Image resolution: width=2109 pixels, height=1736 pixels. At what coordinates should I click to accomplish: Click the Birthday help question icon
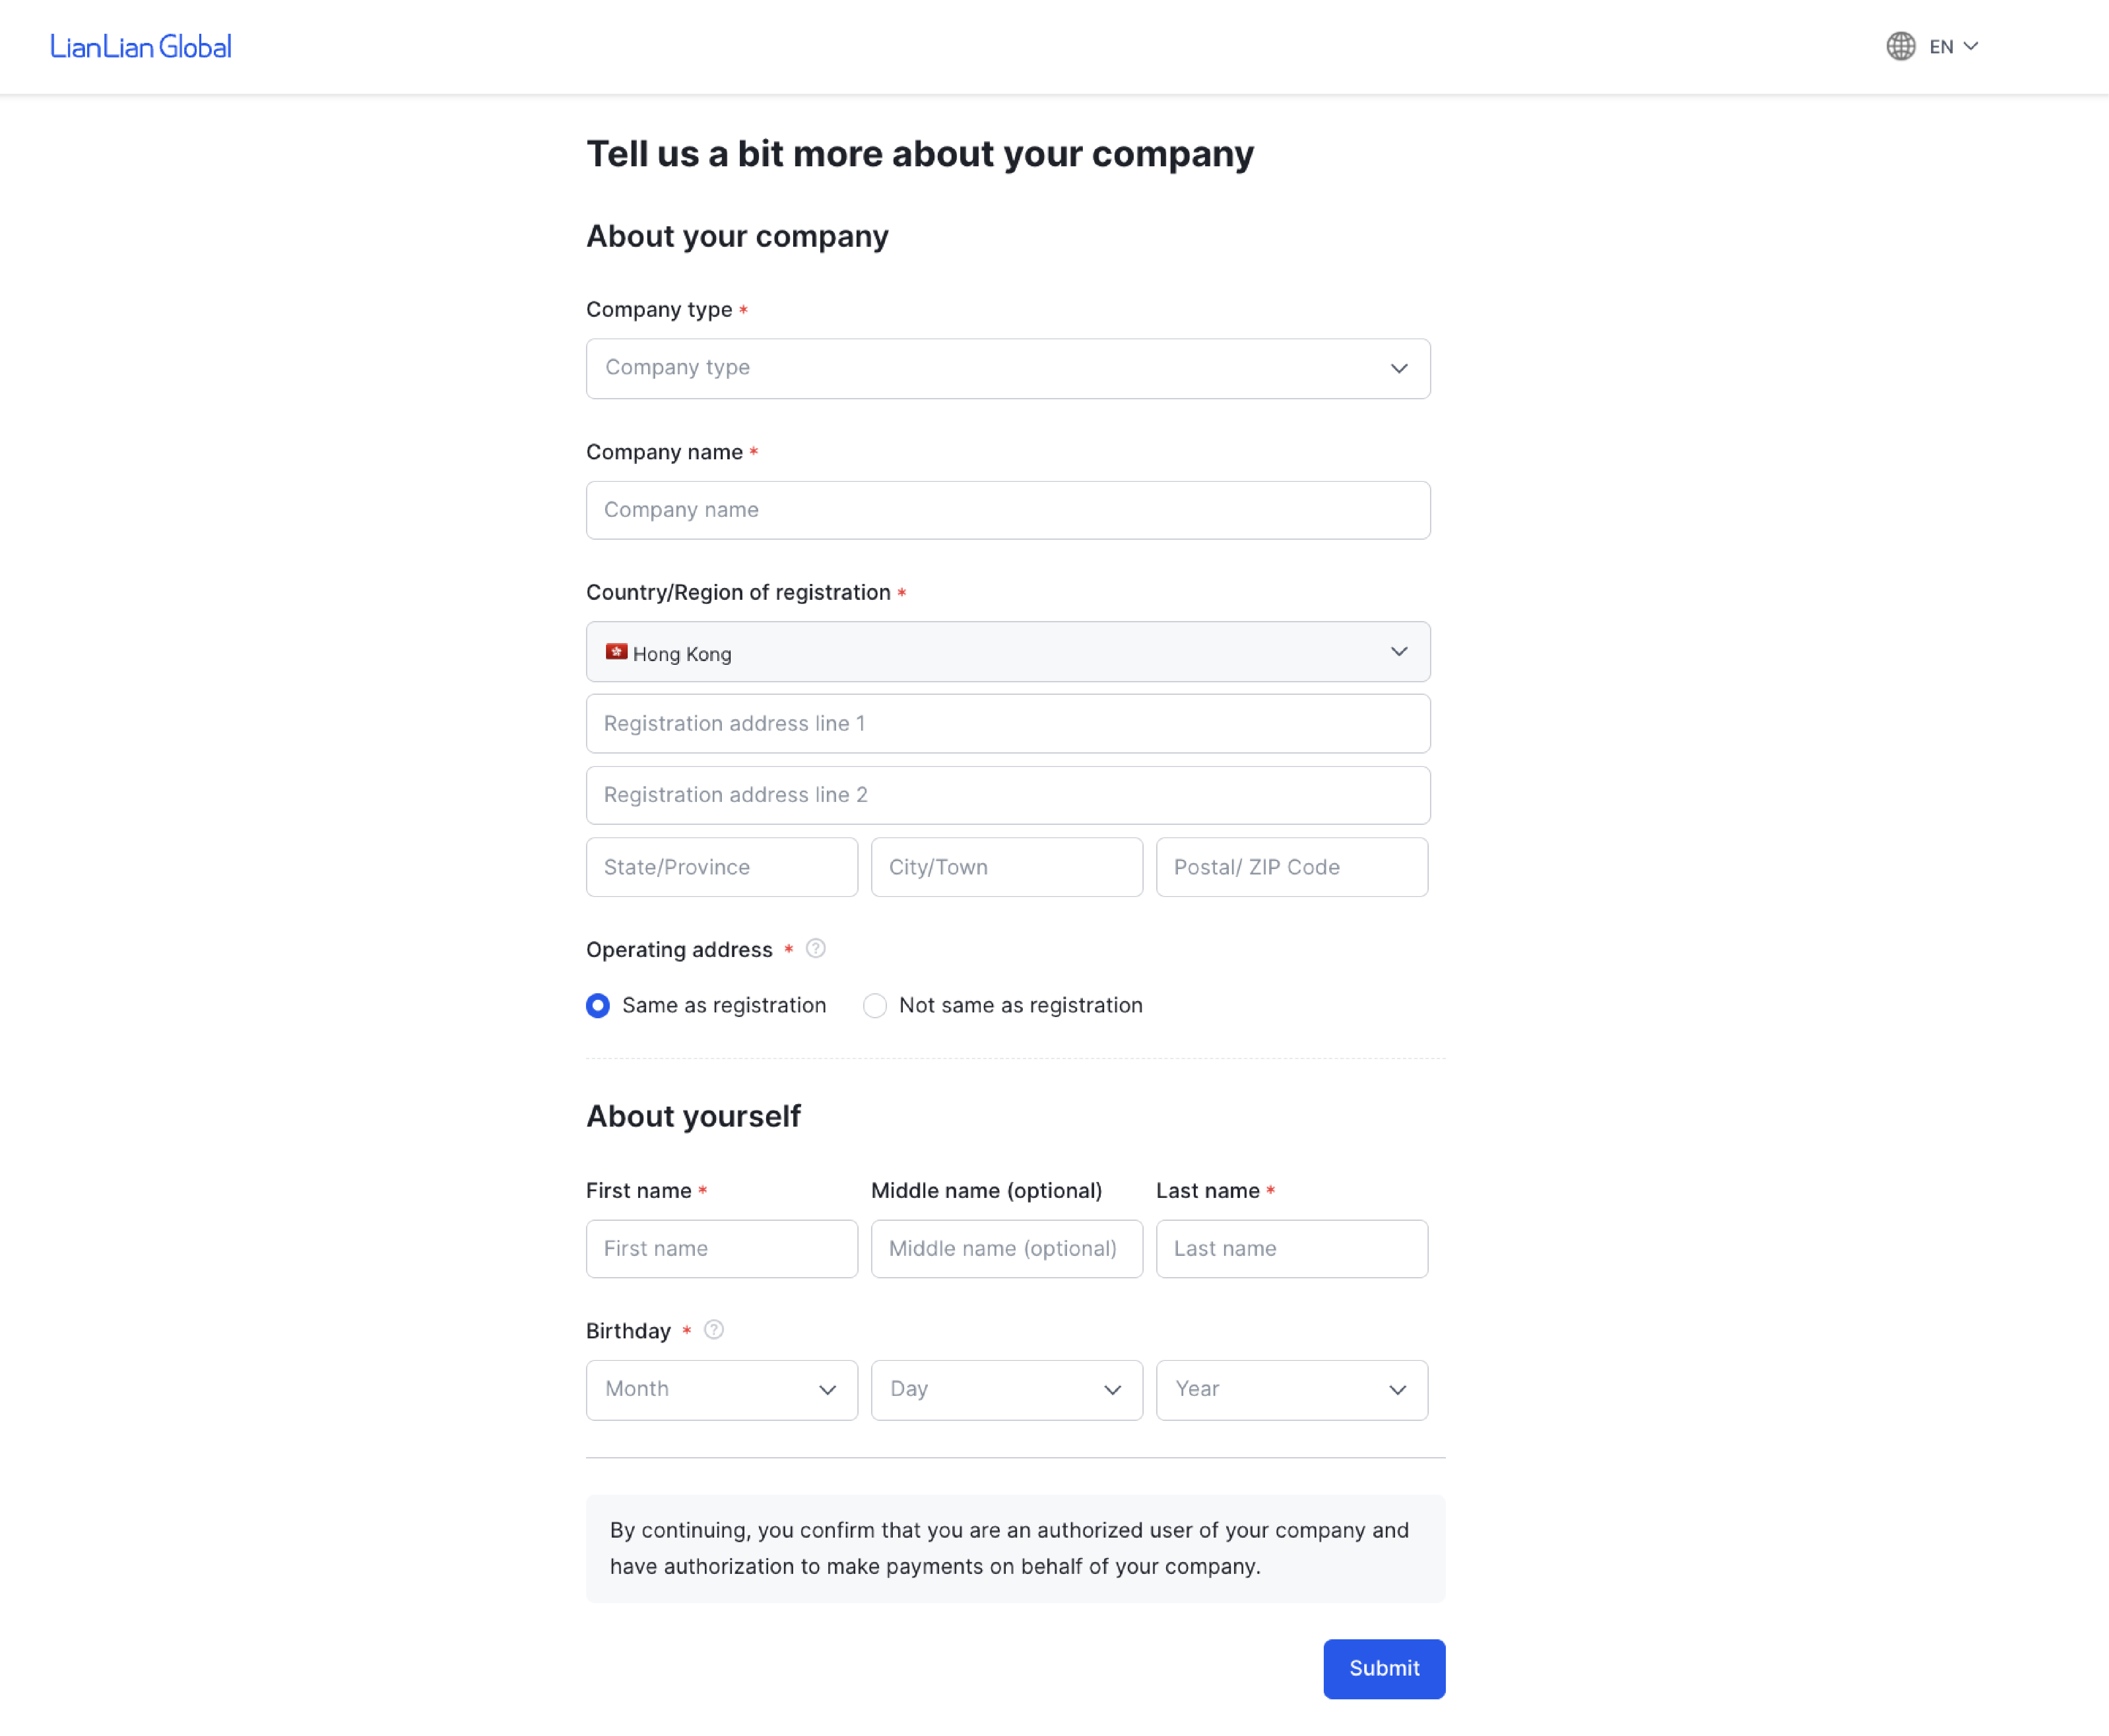click(x=714, y=1330)
